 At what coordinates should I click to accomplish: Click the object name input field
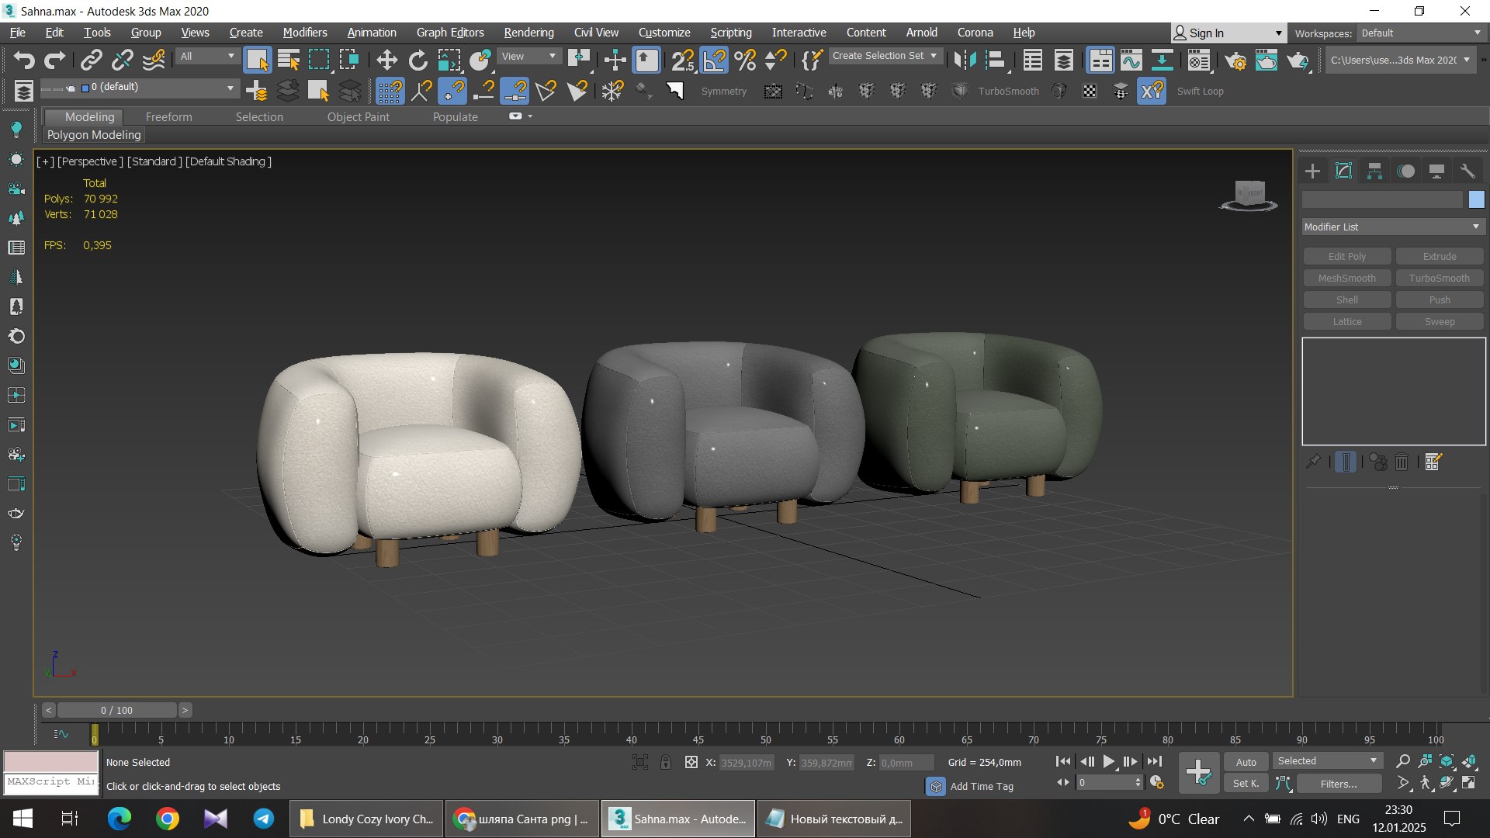pos(1382,199)
